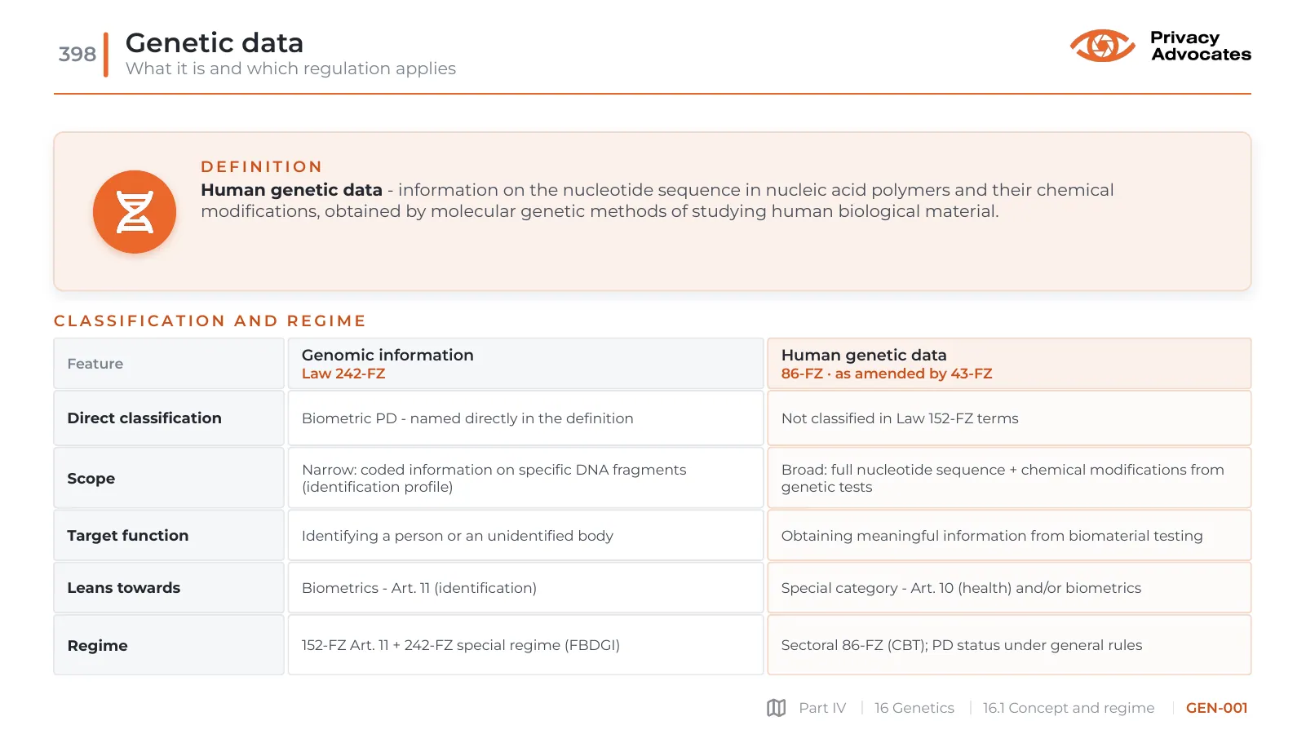The width and height of the screenshot is (1306, 734).
Task: Click the Target function row label
Action: coord(169,535)
